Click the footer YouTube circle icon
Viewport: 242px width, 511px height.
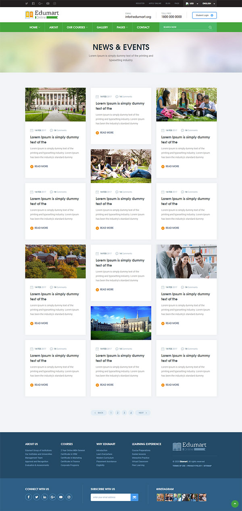pos(61,497)
